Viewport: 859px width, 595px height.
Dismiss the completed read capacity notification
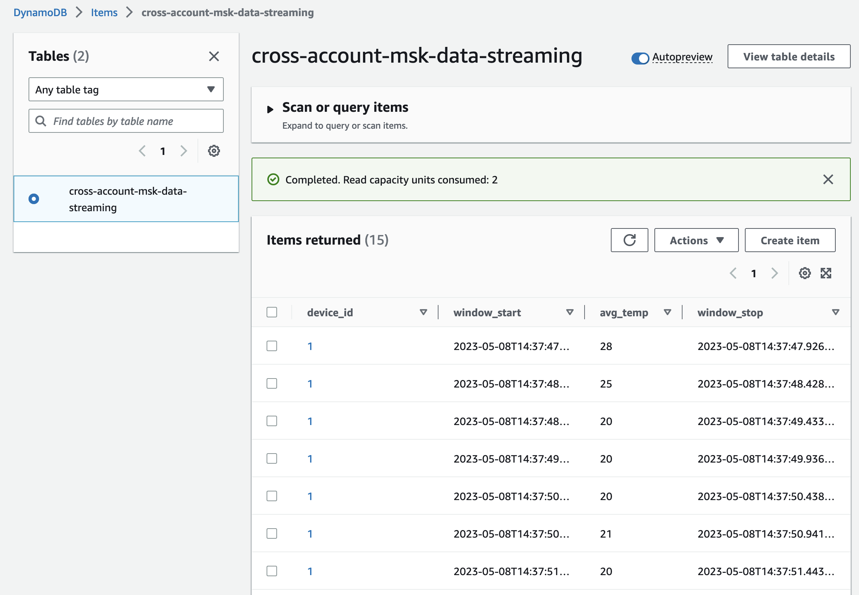pos(828,180)
